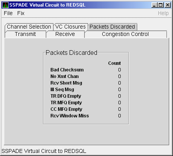Click the Count column header
The height and width of the screenshot is (156, 173).
pyautogui.click(x=115, y=63)
